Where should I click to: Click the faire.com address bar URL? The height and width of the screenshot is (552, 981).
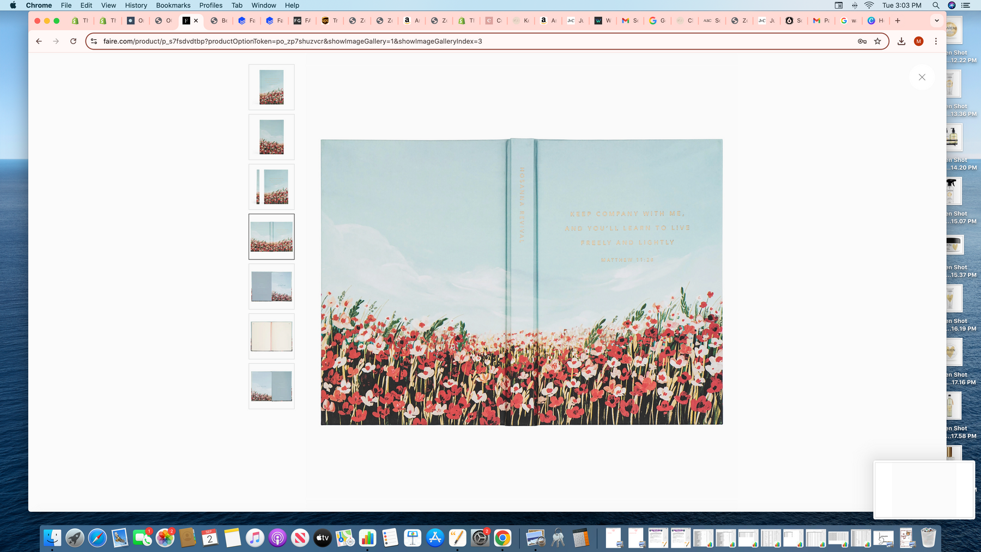point(293,41)
